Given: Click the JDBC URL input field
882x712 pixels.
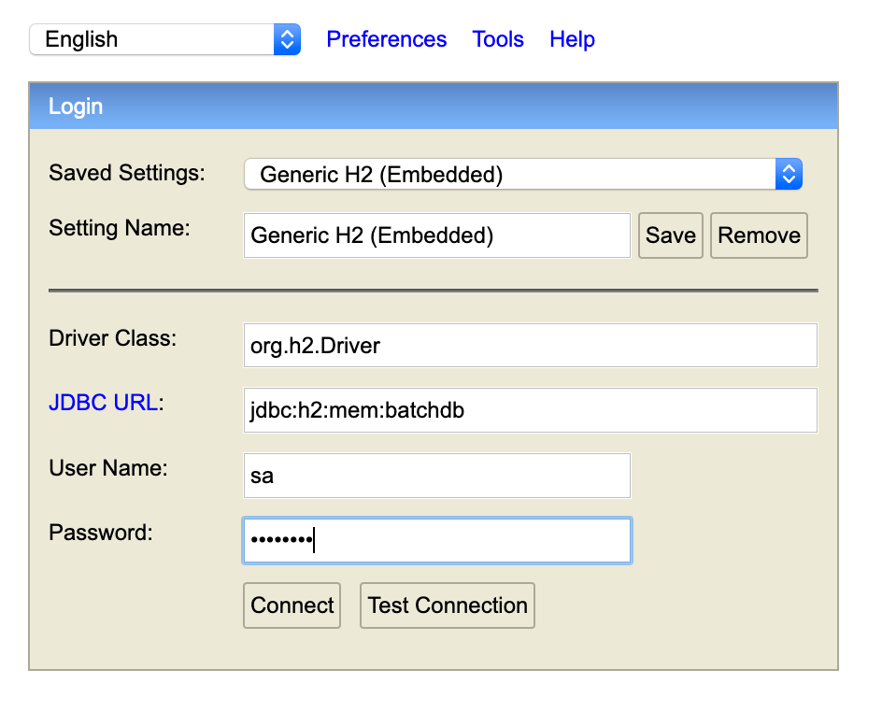Looking at the screenshot, I should click(x=531, y=410).
